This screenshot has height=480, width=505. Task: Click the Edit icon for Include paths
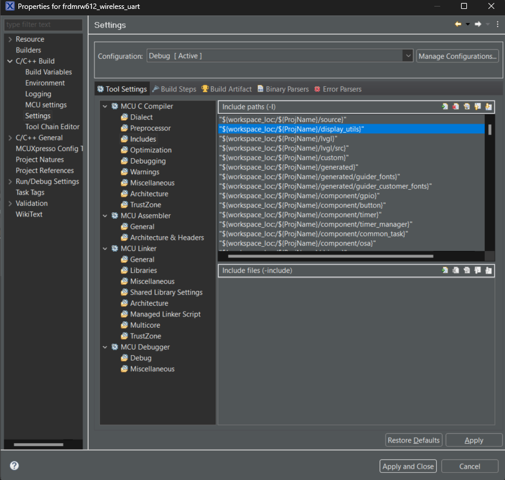click(466, 107)
